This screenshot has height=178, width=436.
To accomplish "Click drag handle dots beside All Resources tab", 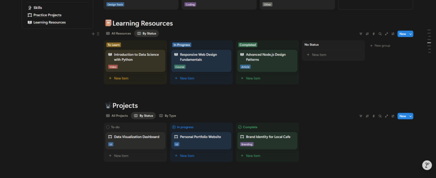I will tap(98, 34).
